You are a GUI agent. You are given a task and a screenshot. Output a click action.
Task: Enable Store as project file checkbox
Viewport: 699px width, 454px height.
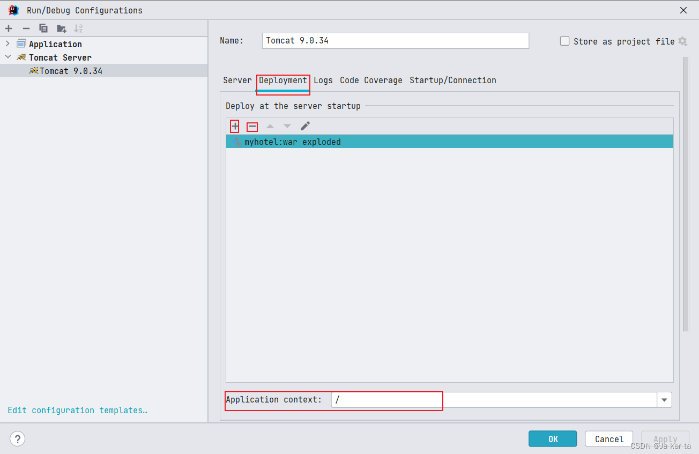[x=564, y=41]
